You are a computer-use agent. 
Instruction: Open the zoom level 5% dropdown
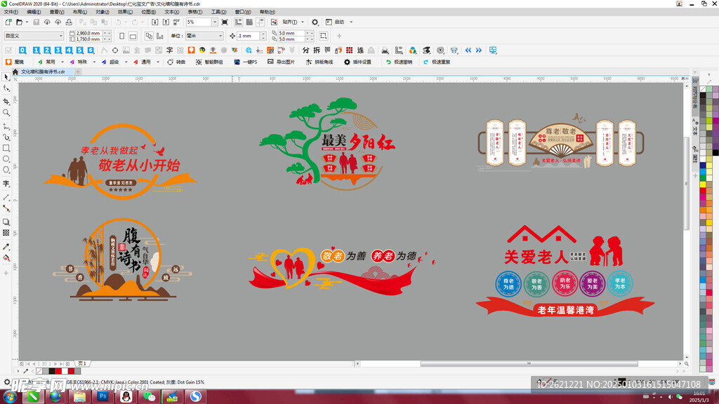[x=213, y=22]
